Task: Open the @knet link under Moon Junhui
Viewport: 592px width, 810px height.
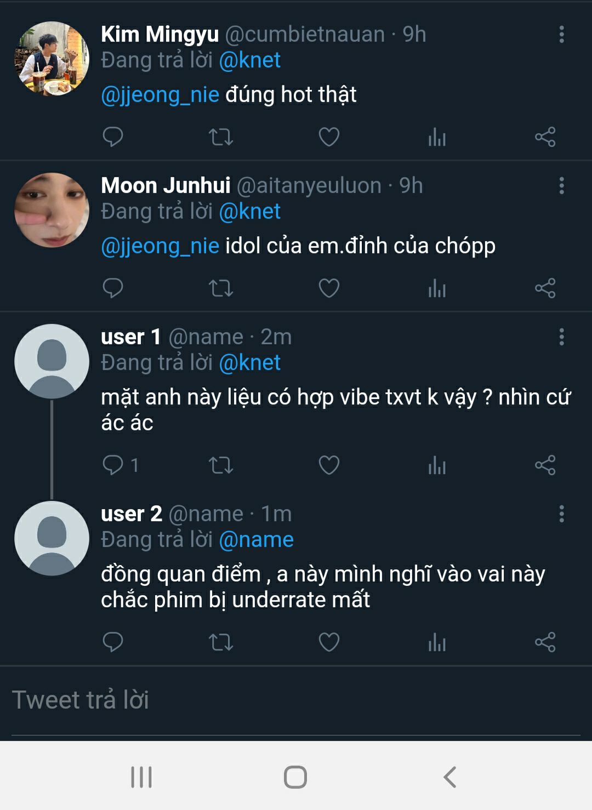Action: click(249, 212)
